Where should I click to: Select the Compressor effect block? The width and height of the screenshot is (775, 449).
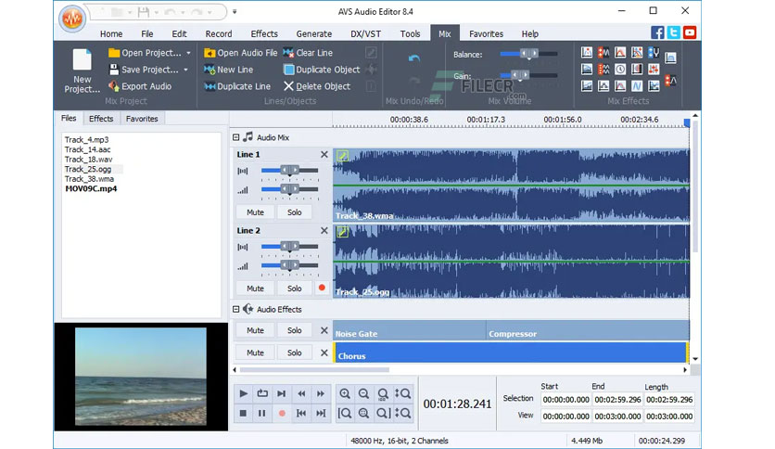[587, 330]
